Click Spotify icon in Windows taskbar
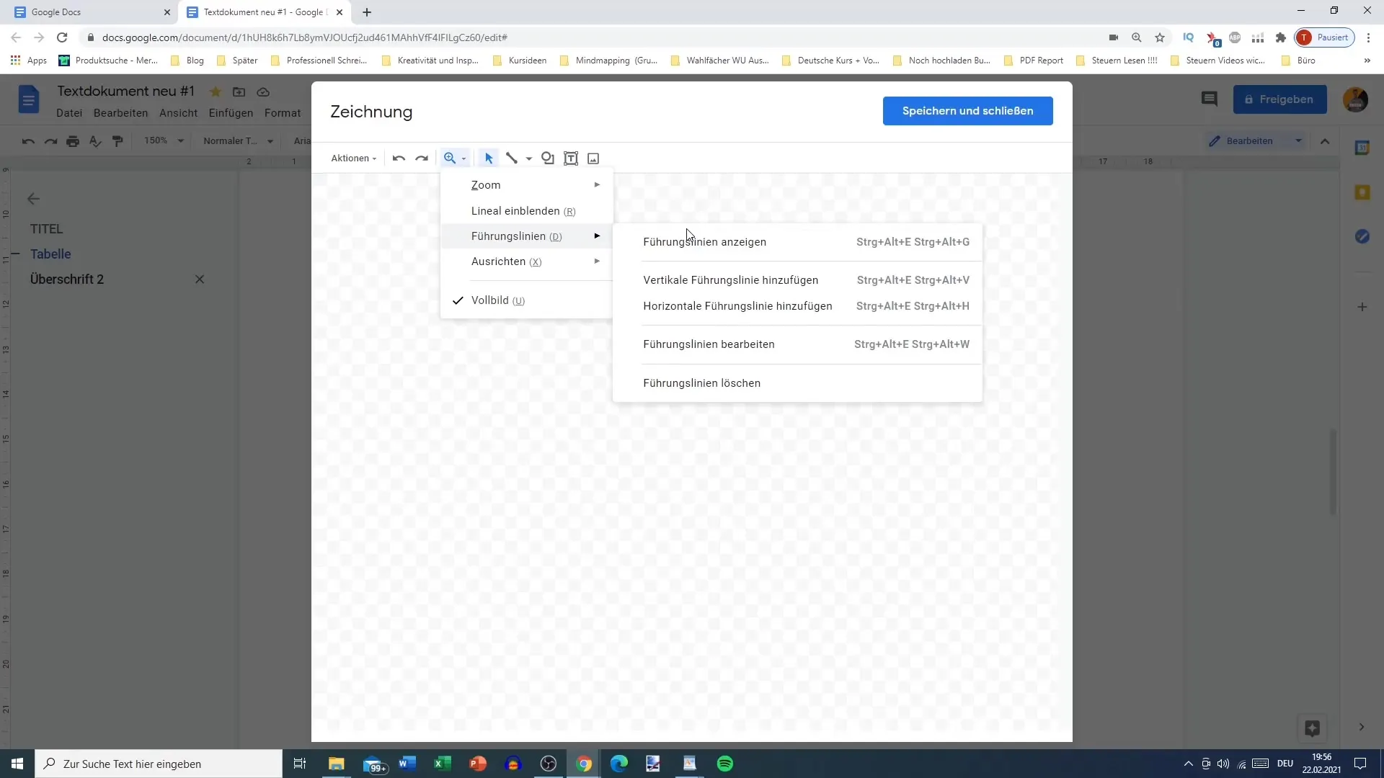This screenshot has width=1384, height=778. (x=725, y=764)
